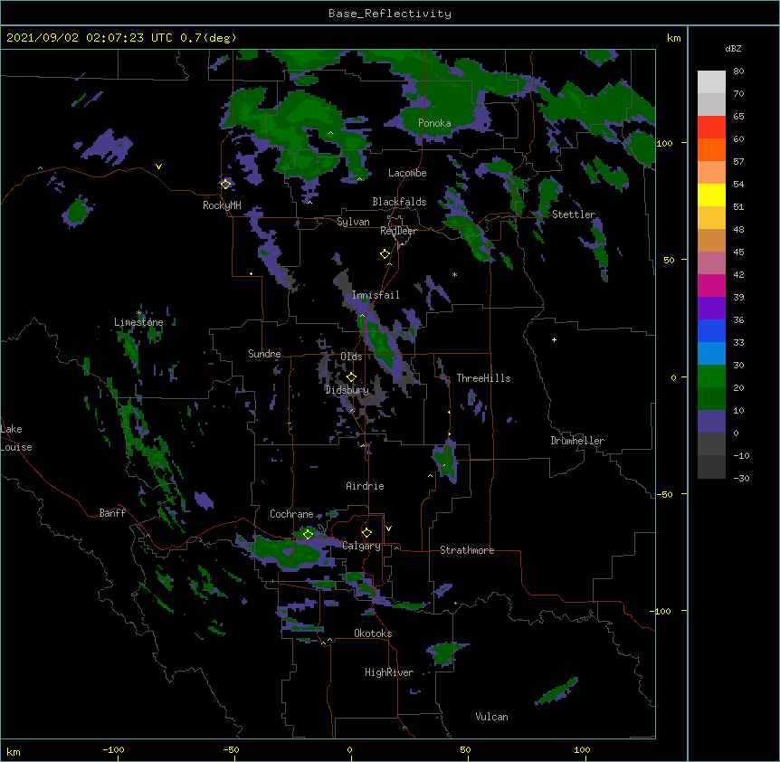Click the 100 km tick on right axis
Screen dimensions: 780x762
point(664,144)
